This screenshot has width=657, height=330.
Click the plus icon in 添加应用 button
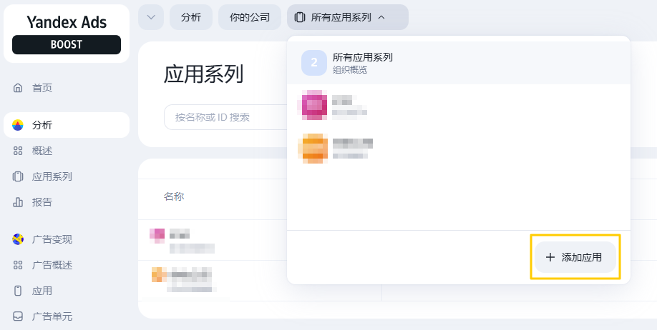coord(550,257)
